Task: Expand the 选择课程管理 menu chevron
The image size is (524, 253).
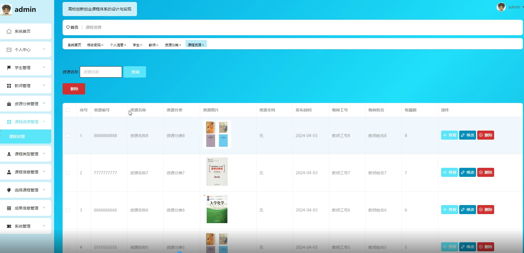Action: point(44,190)
